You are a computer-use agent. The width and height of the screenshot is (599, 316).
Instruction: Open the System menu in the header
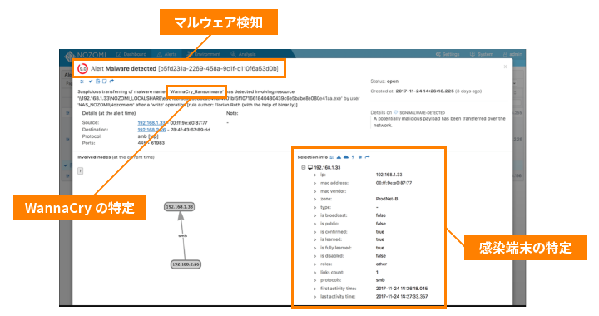click(482, 54)
